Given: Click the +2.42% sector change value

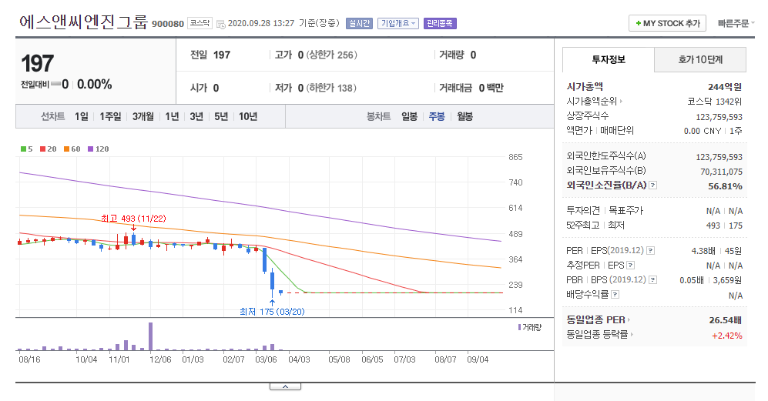Looking at the screenshot, I should coord(727,336).
